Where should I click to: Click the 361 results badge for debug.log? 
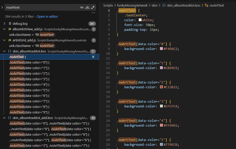click(92, 24)
